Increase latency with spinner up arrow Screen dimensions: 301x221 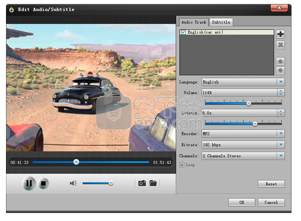pos(281,111)
